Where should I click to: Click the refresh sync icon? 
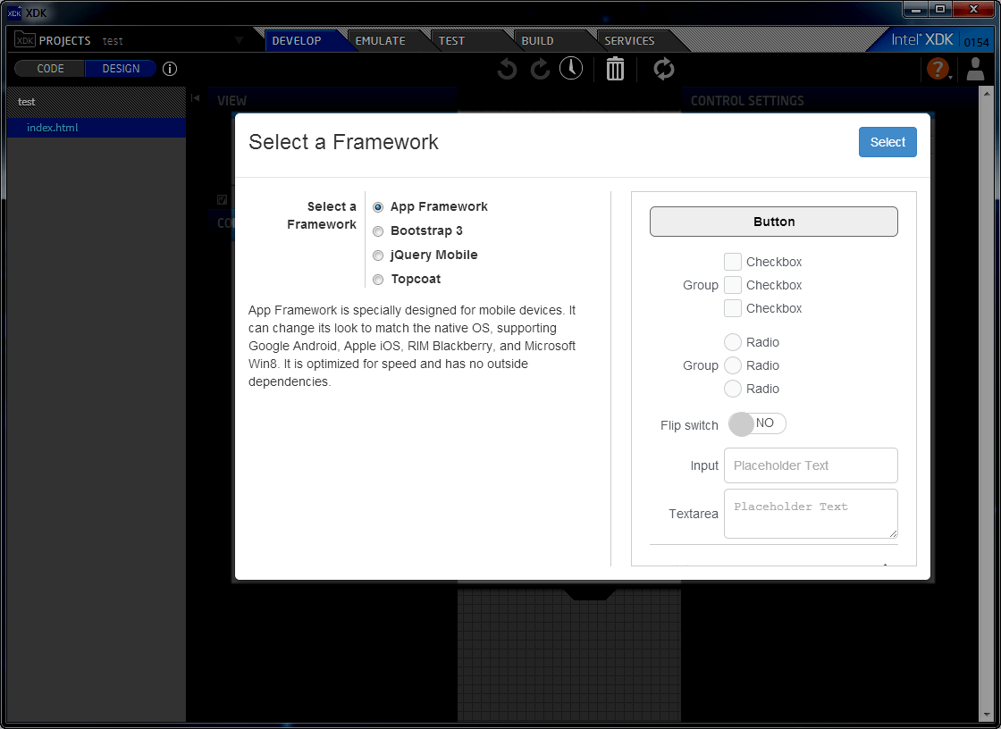tap(663, 69)
